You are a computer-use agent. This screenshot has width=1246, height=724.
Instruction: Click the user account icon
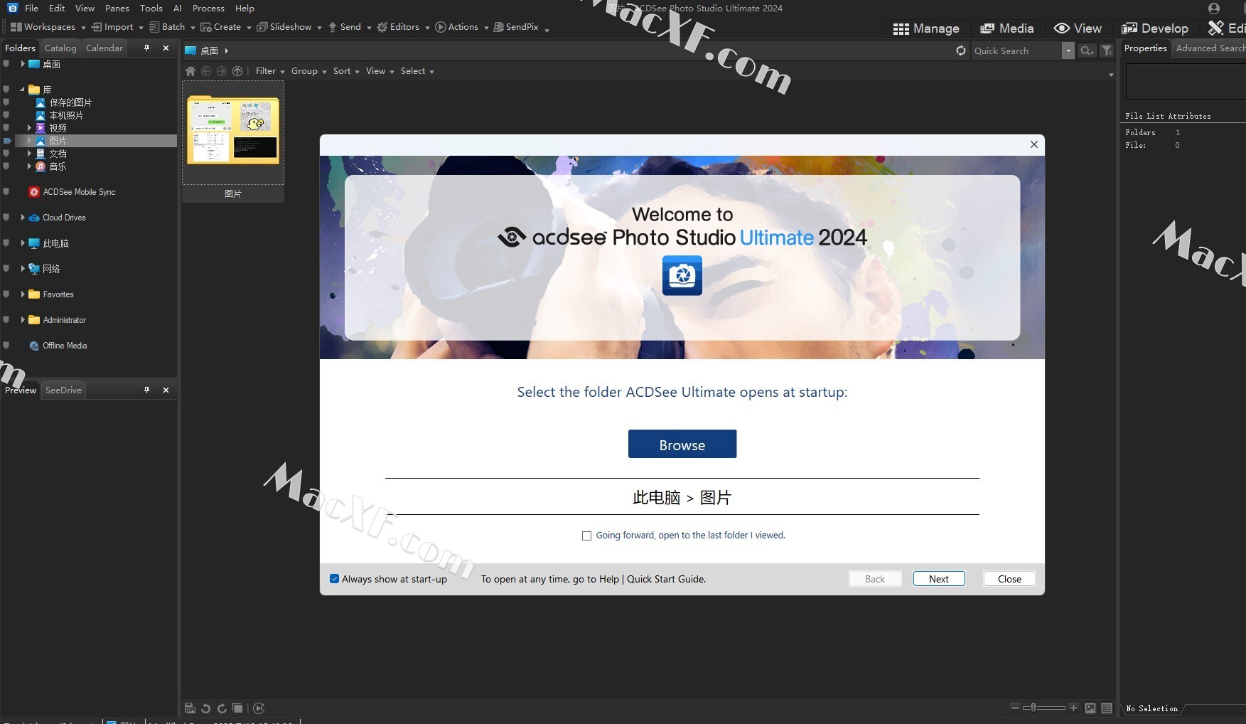(1214, 9)
